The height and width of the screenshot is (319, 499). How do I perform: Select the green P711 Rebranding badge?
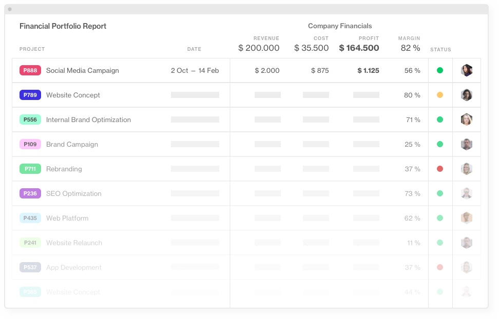(x=30, y=169)
